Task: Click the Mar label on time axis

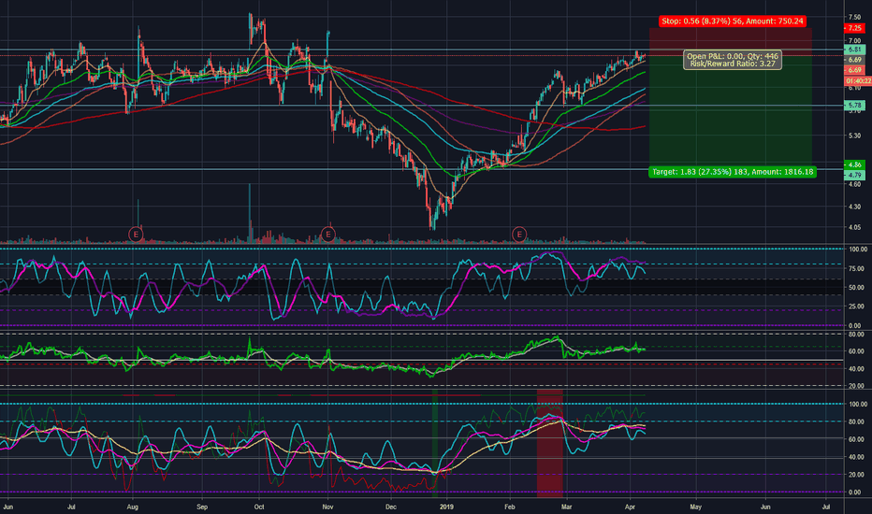Action: click(x=567, y=507)
